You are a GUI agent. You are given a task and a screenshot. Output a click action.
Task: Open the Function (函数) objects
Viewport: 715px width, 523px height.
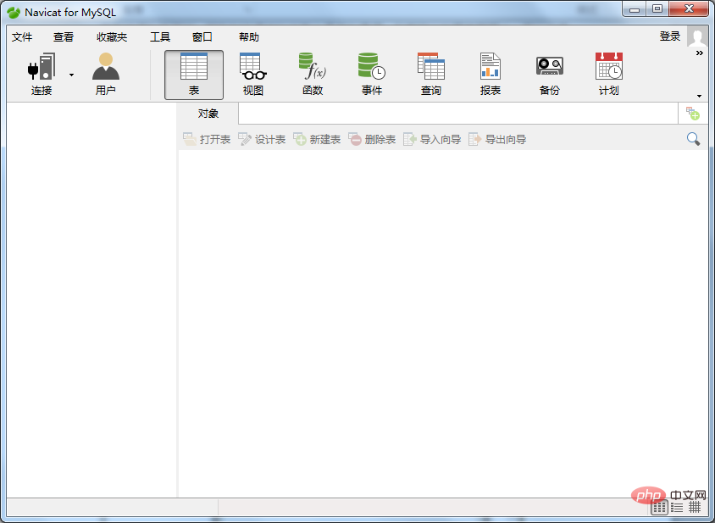pyautogui.click(x=313, y=75)
